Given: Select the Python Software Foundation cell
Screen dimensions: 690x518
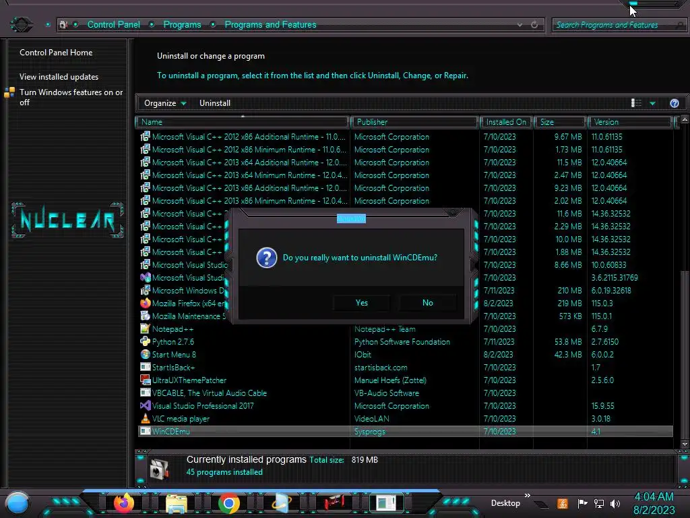Looking at the screenshot, I should click(402, 341).
